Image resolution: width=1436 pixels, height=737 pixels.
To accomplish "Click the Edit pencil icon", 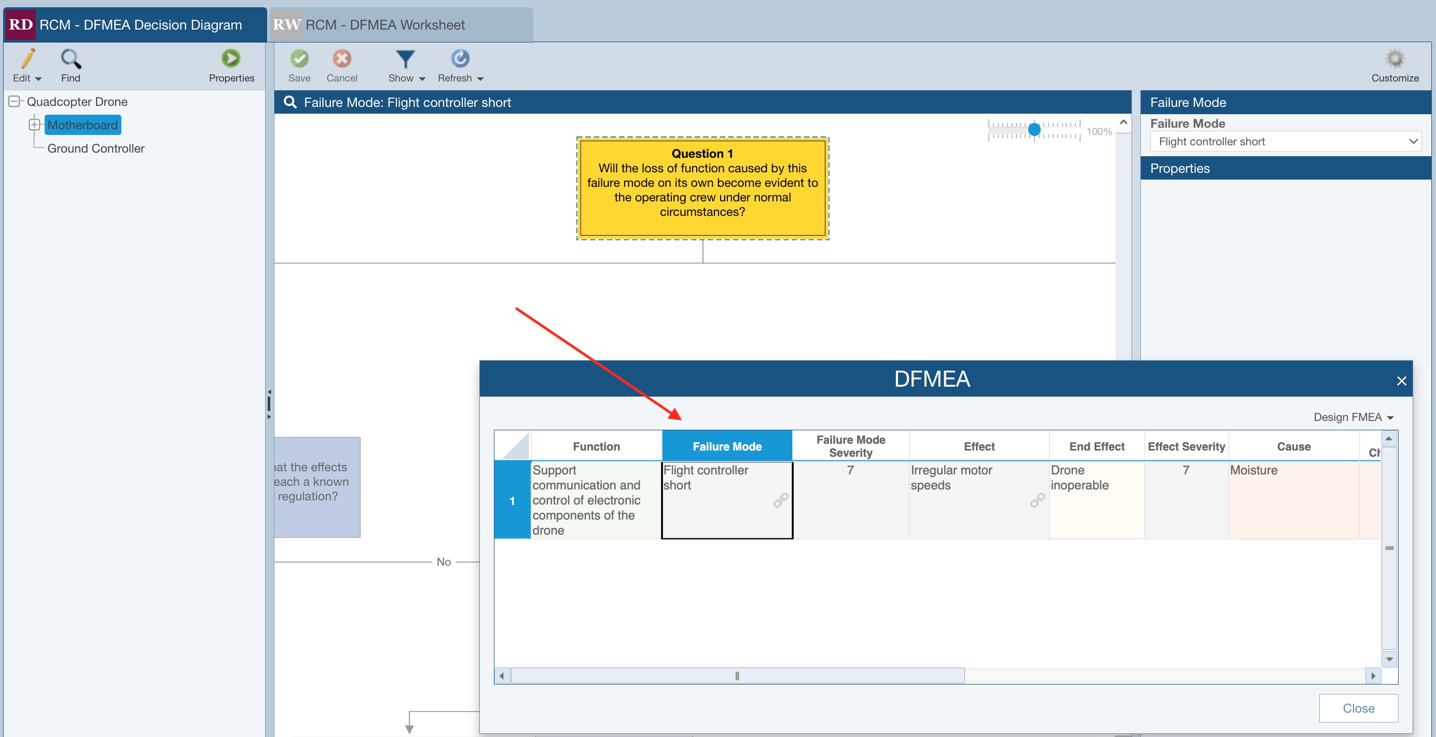I will click(27, 59).
